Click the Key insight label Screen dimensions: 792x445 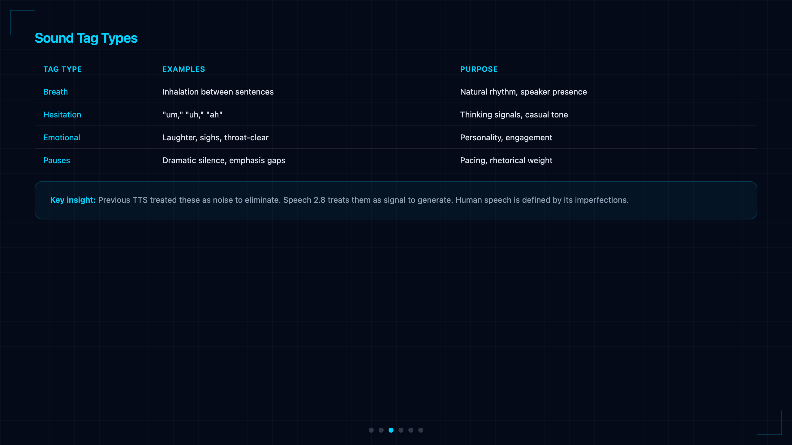[73, 200]
